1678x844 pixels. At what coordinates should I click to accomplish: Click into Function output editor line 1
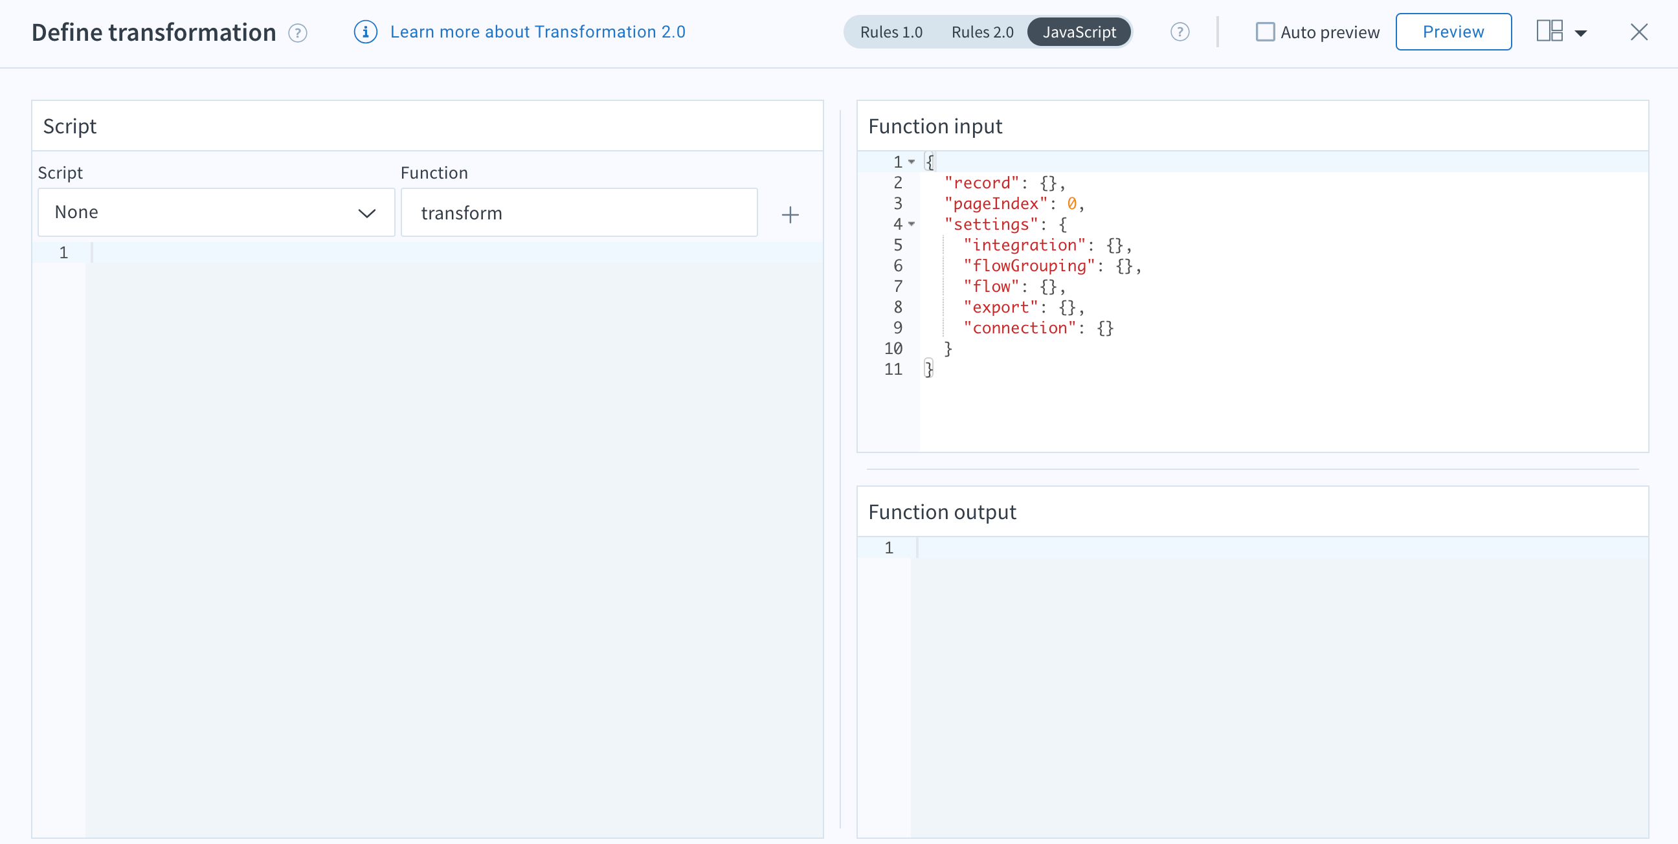1280,548
